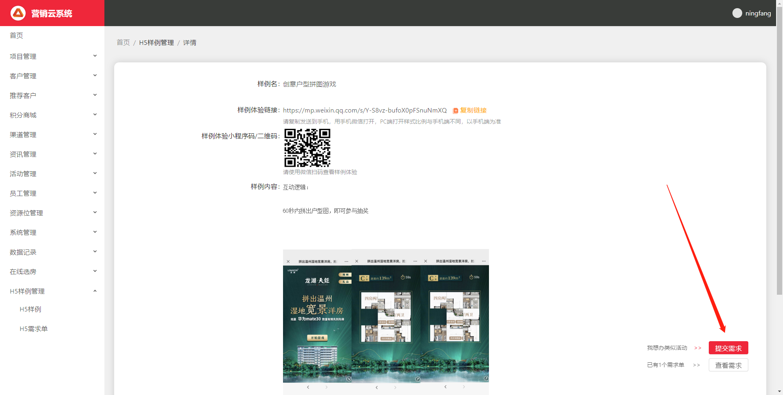Go to 首页 via breadcrumb
Viewport: 783px width, 395px height.
pos(123,42)
